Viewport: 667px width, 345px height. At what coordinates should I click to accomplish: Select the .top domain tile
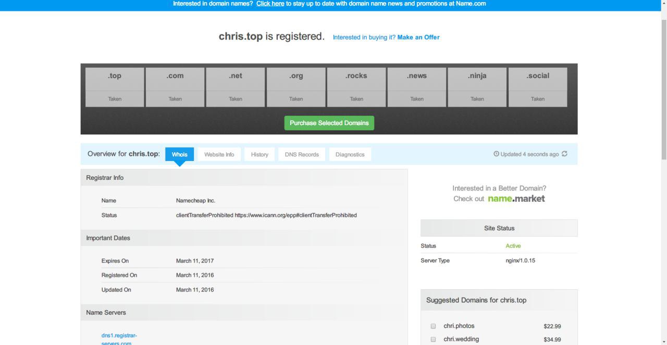(x=115, y=87)
